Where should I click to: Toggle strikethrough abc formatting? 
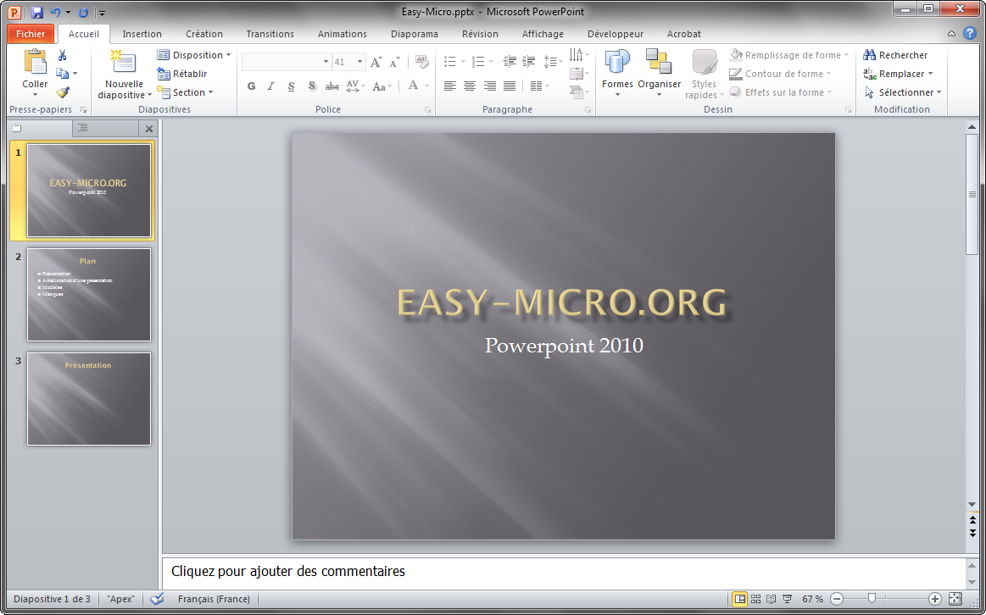point(332,86)
